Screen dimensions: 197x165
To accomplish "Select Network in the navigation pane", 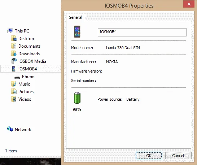I will (x=23, y=129).
